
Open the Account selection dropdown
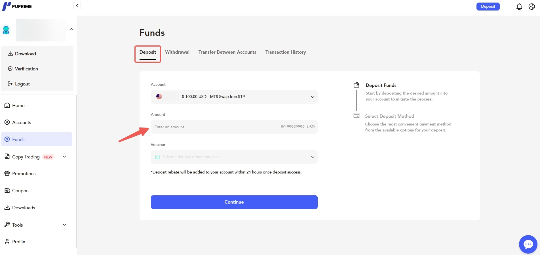click(234, 97)
